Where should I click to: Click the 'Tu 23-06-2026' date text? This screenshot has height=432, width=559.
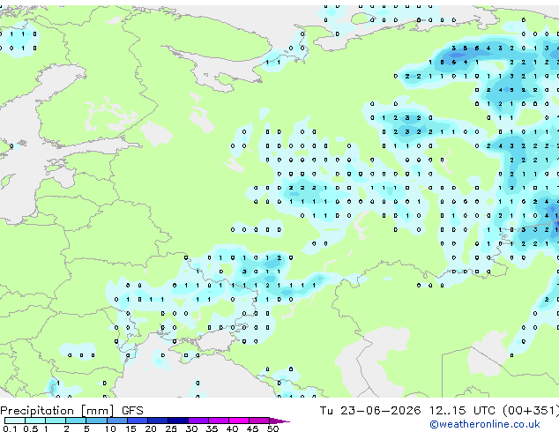click(x=370, y=411)
